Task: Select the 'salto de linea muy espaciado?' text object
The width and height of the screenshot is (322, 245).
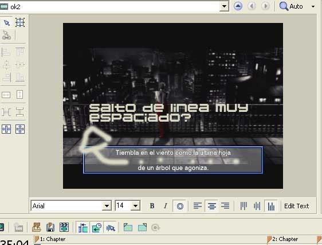Action: pos(169,112)
